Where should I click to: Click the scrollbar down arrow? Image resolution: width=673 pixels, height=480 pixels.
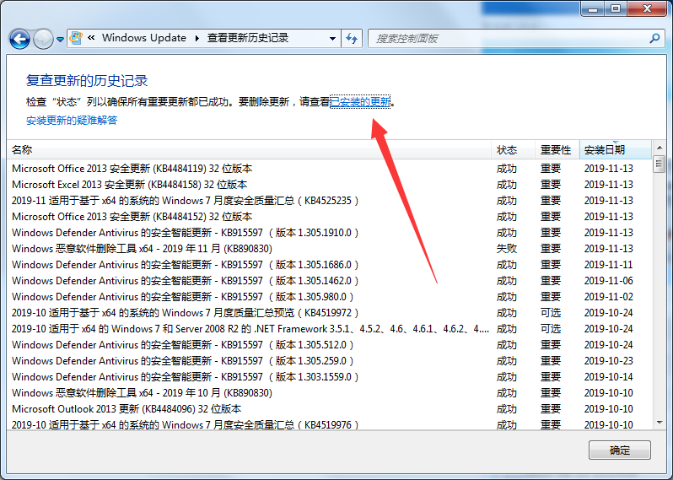[660, 423]
